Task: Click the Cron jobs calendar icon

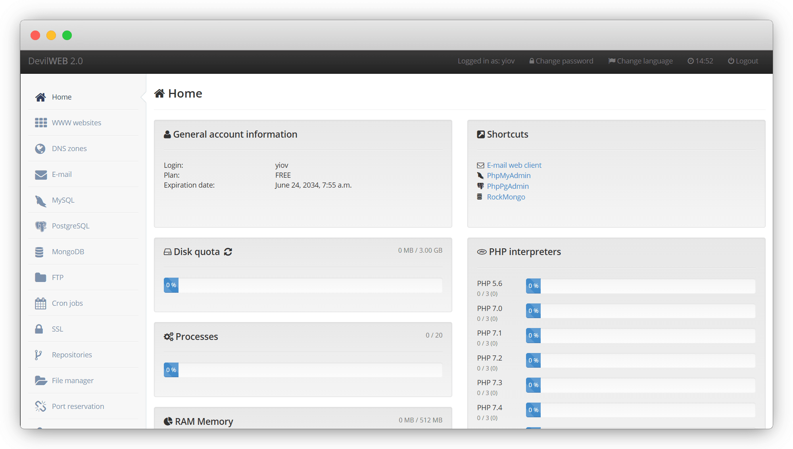Action: click(x=40, y=303)
